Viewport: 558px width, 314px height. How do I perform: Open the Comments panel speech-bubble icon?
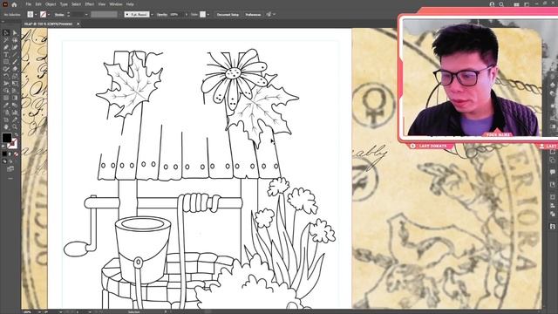(552, 173)
